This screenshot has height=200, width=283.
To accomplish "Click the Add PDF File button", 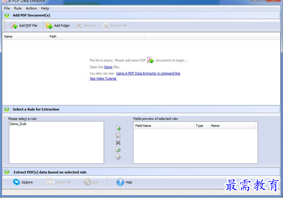I will pyautogui.click(x=24, y=25).
